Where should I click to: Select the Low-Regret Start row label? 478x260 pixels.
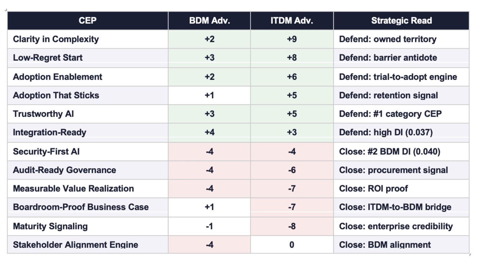click(48, 58)
